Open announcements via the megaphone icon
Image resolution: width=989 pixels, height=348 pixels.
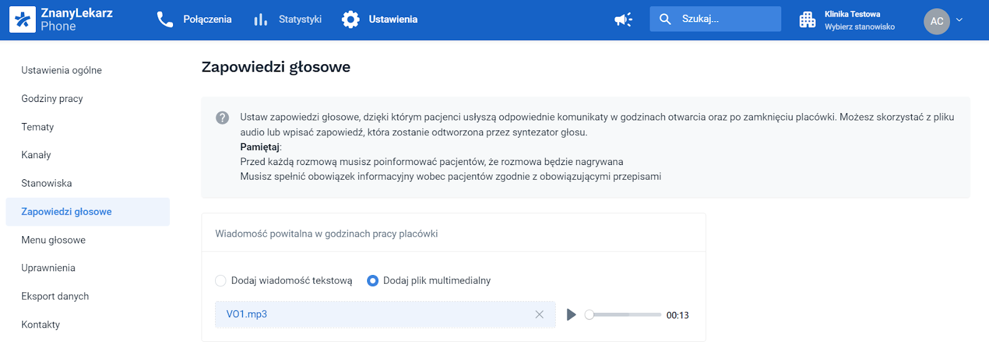coord(623,20)
